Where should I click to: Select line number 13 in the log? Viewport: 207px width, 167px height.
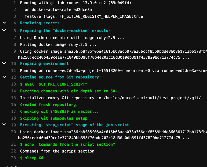[14, 84]
